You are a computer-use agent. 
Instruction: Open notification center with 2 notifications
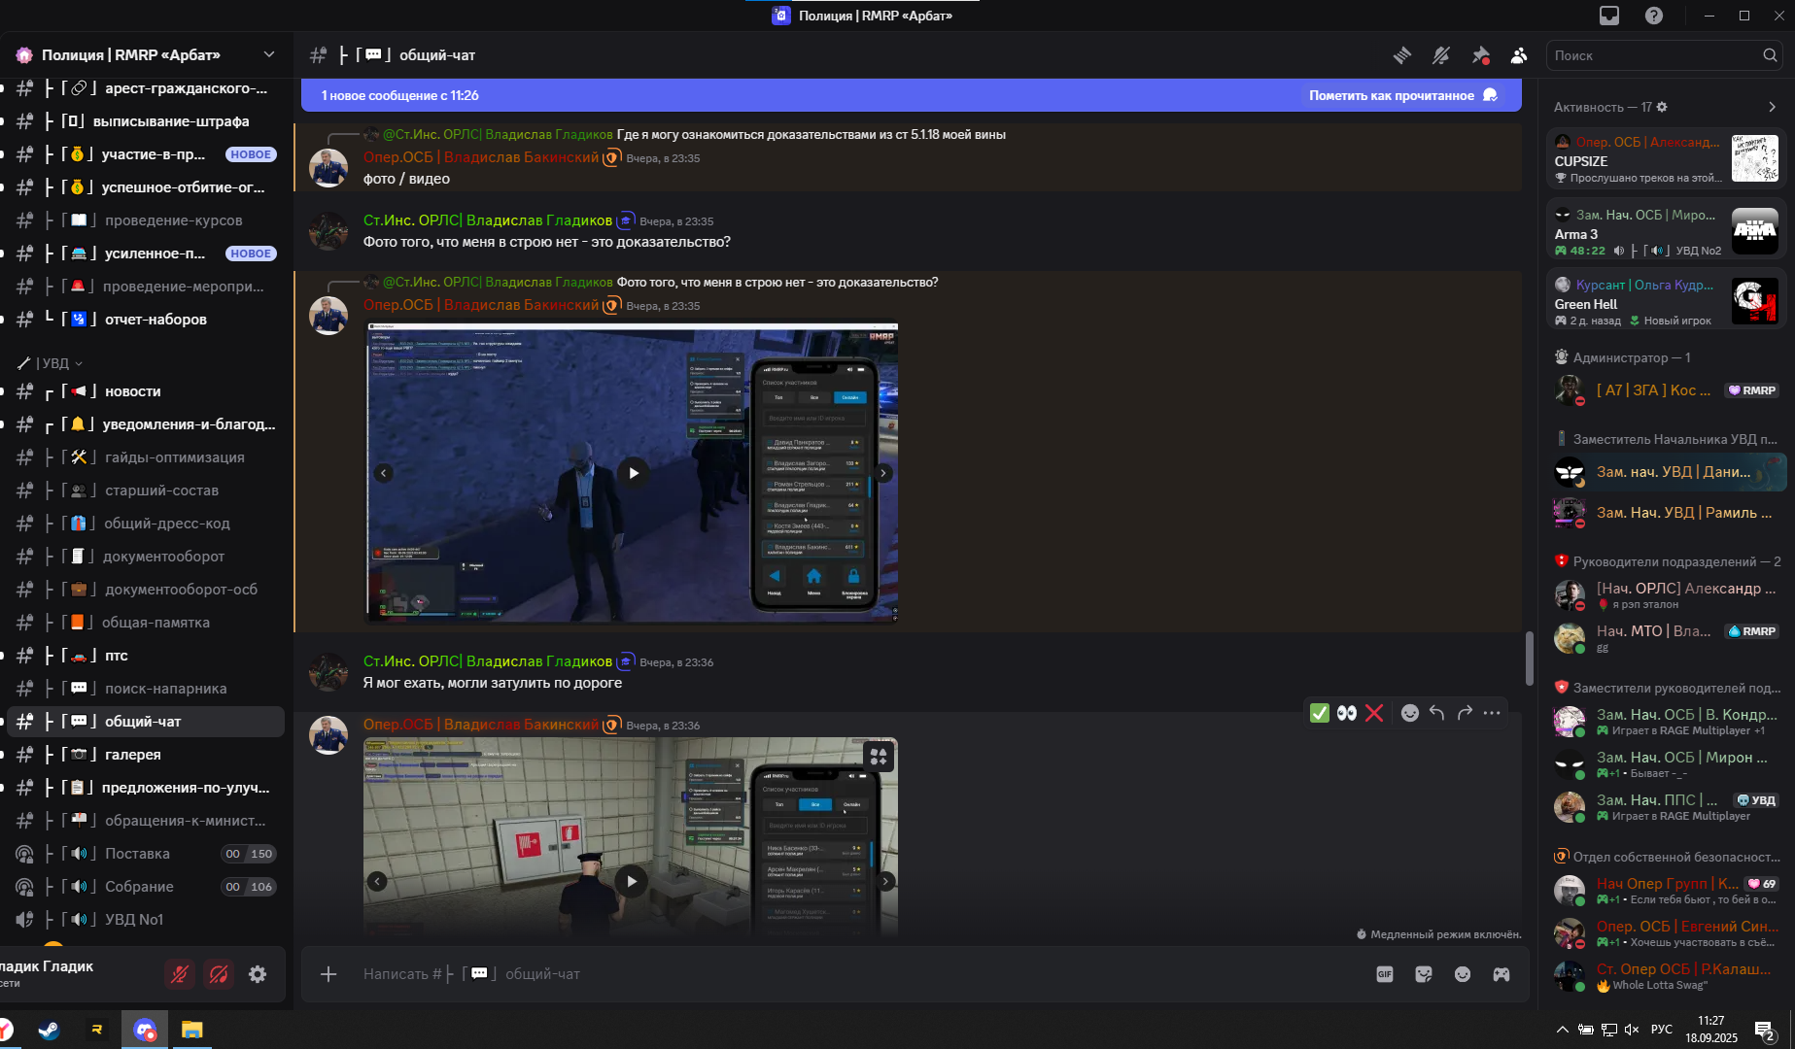(x=1765, y=1031)
